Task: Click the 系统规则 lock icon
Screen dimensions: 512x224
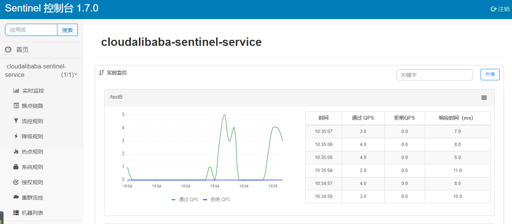Action: point(16,167)
